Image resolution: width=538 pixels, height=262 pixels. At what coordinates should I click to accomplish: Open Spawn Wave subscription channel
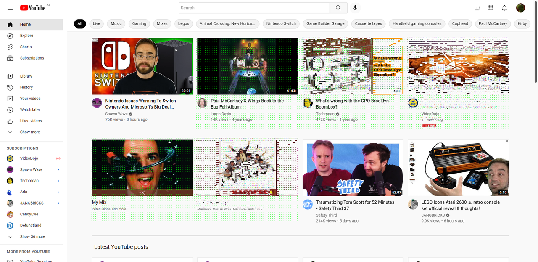coord(32,169)
